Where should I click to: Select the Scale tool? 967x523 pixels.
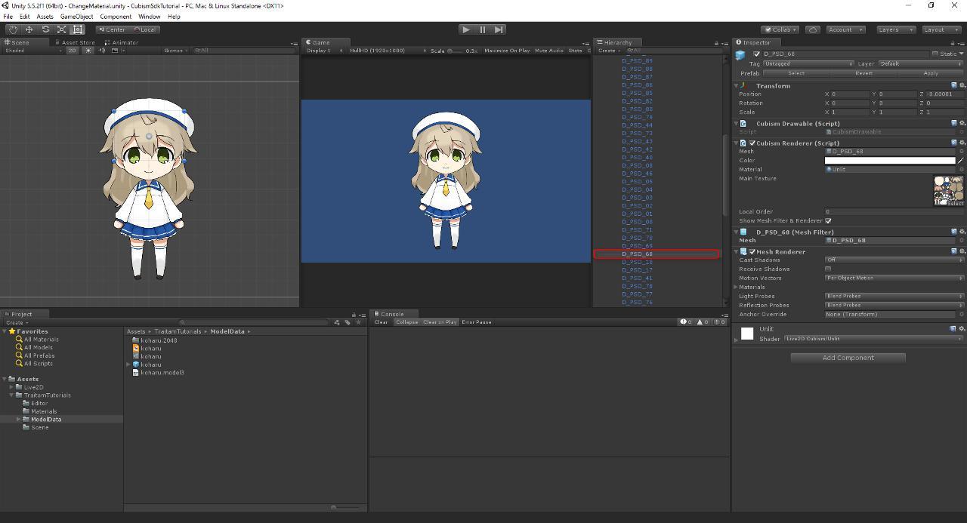(x=61, y=29)
